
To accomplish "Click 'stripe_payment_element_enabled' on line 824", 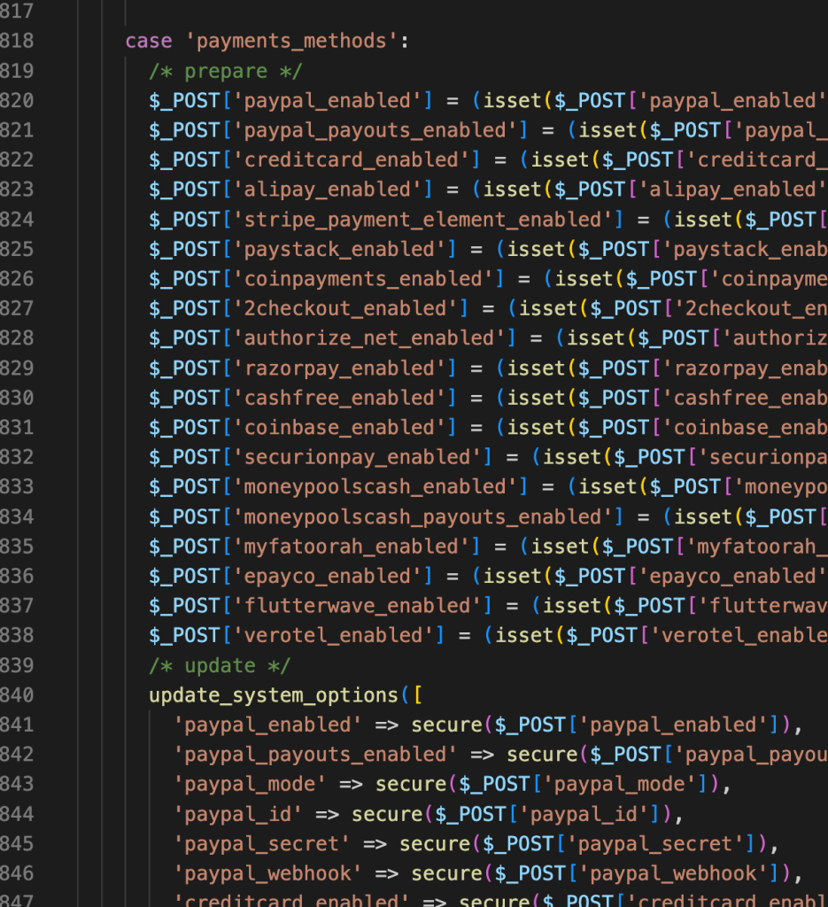I will click(x=422, y=220).
